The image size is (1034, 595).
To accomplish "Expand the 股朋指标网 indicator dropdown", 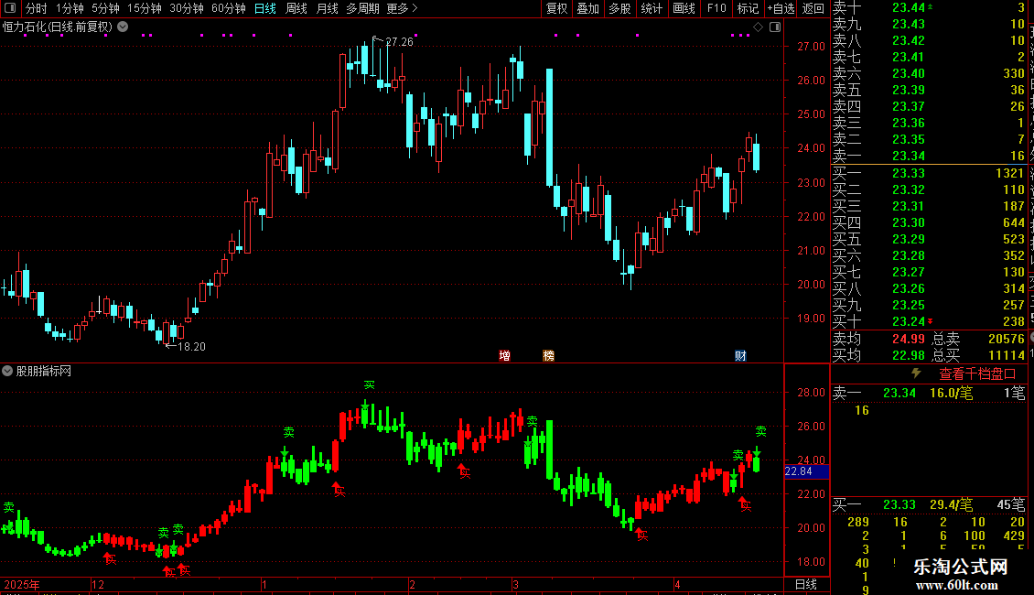I will point(7,371).
